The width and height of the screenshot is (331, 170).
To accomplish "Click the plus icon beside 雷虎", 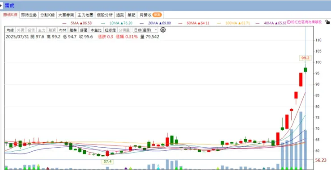I will (x=1, y=6).
